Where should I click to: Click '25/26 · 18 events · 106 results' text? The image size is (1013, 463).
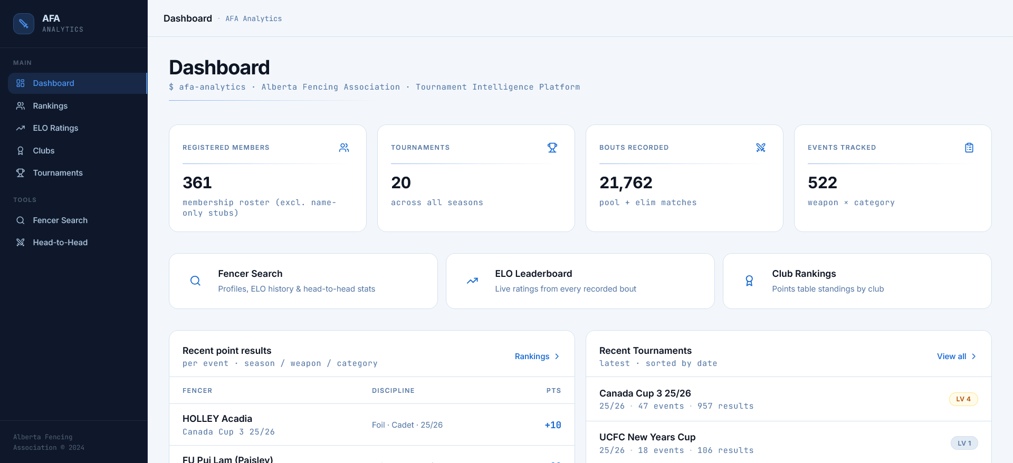[x=676, y=450]
